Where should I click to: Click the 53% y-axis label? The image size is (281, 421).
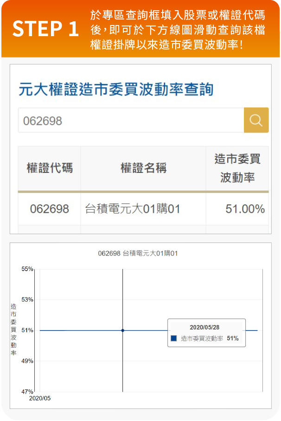click(x=27, y=300)
